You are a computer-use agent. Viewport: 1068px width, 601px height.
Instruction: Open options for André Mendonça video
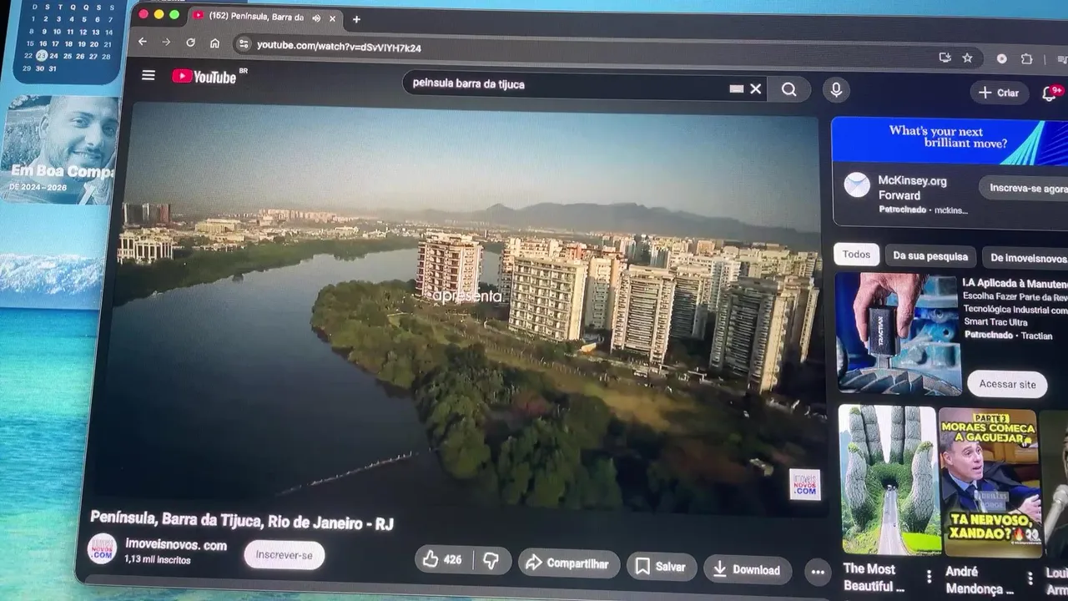pyautogui.click(x=1030, y=578)
